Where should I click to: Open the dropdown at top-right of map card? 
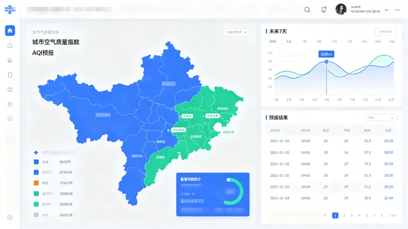237,32
